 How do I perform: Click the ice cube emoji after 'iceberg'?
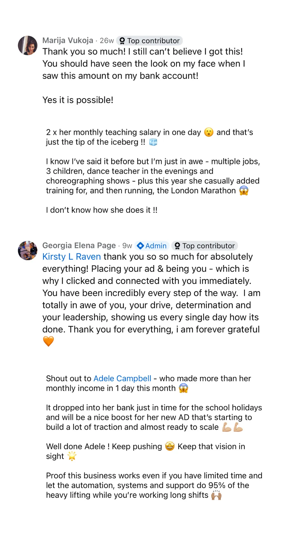point(153,142)
